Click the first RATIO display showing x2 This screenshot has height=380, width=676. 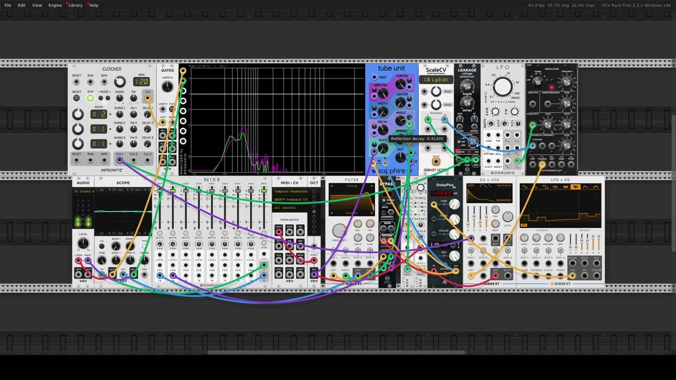[98, 114]
